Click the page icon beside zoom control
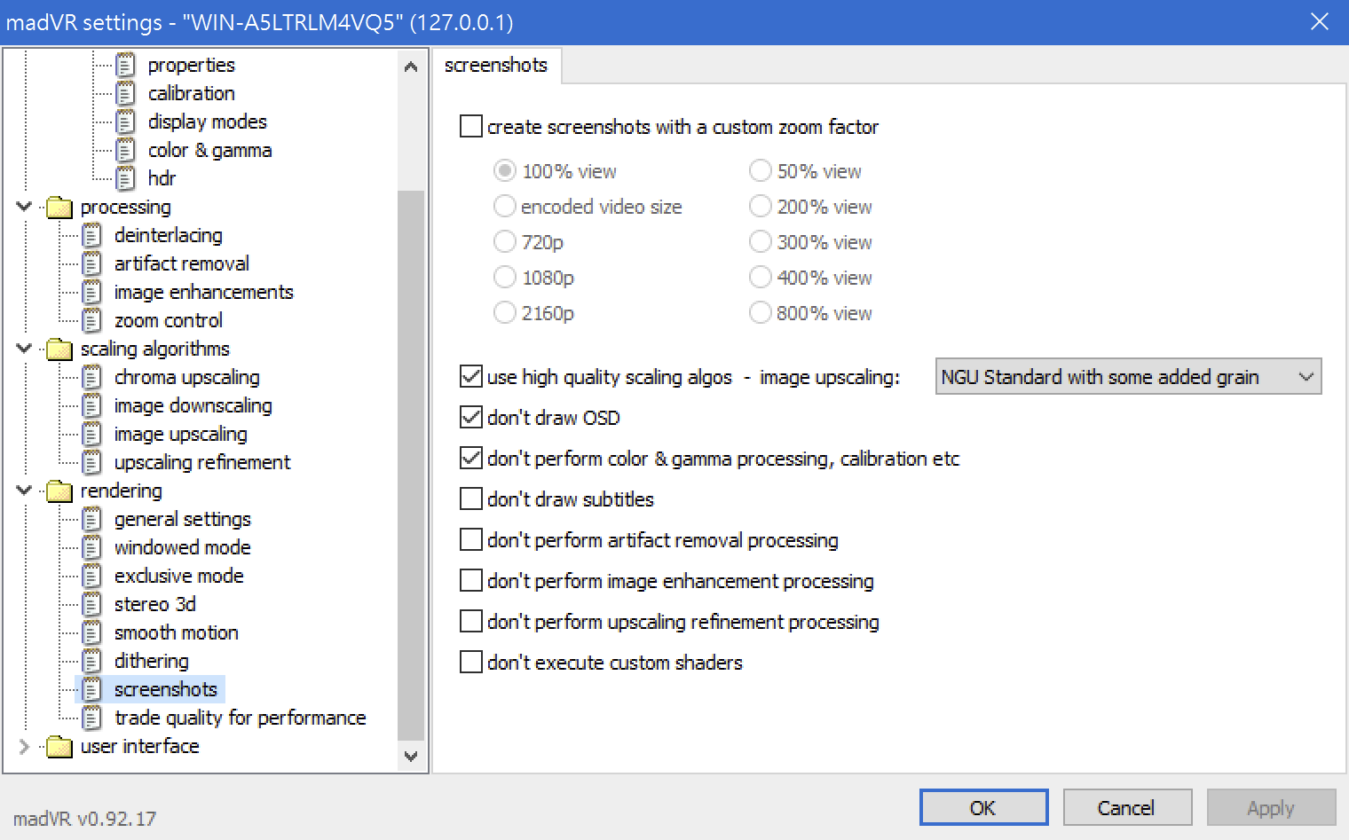This screenshot has width=1349, height=840. click(x=92, y=320)
